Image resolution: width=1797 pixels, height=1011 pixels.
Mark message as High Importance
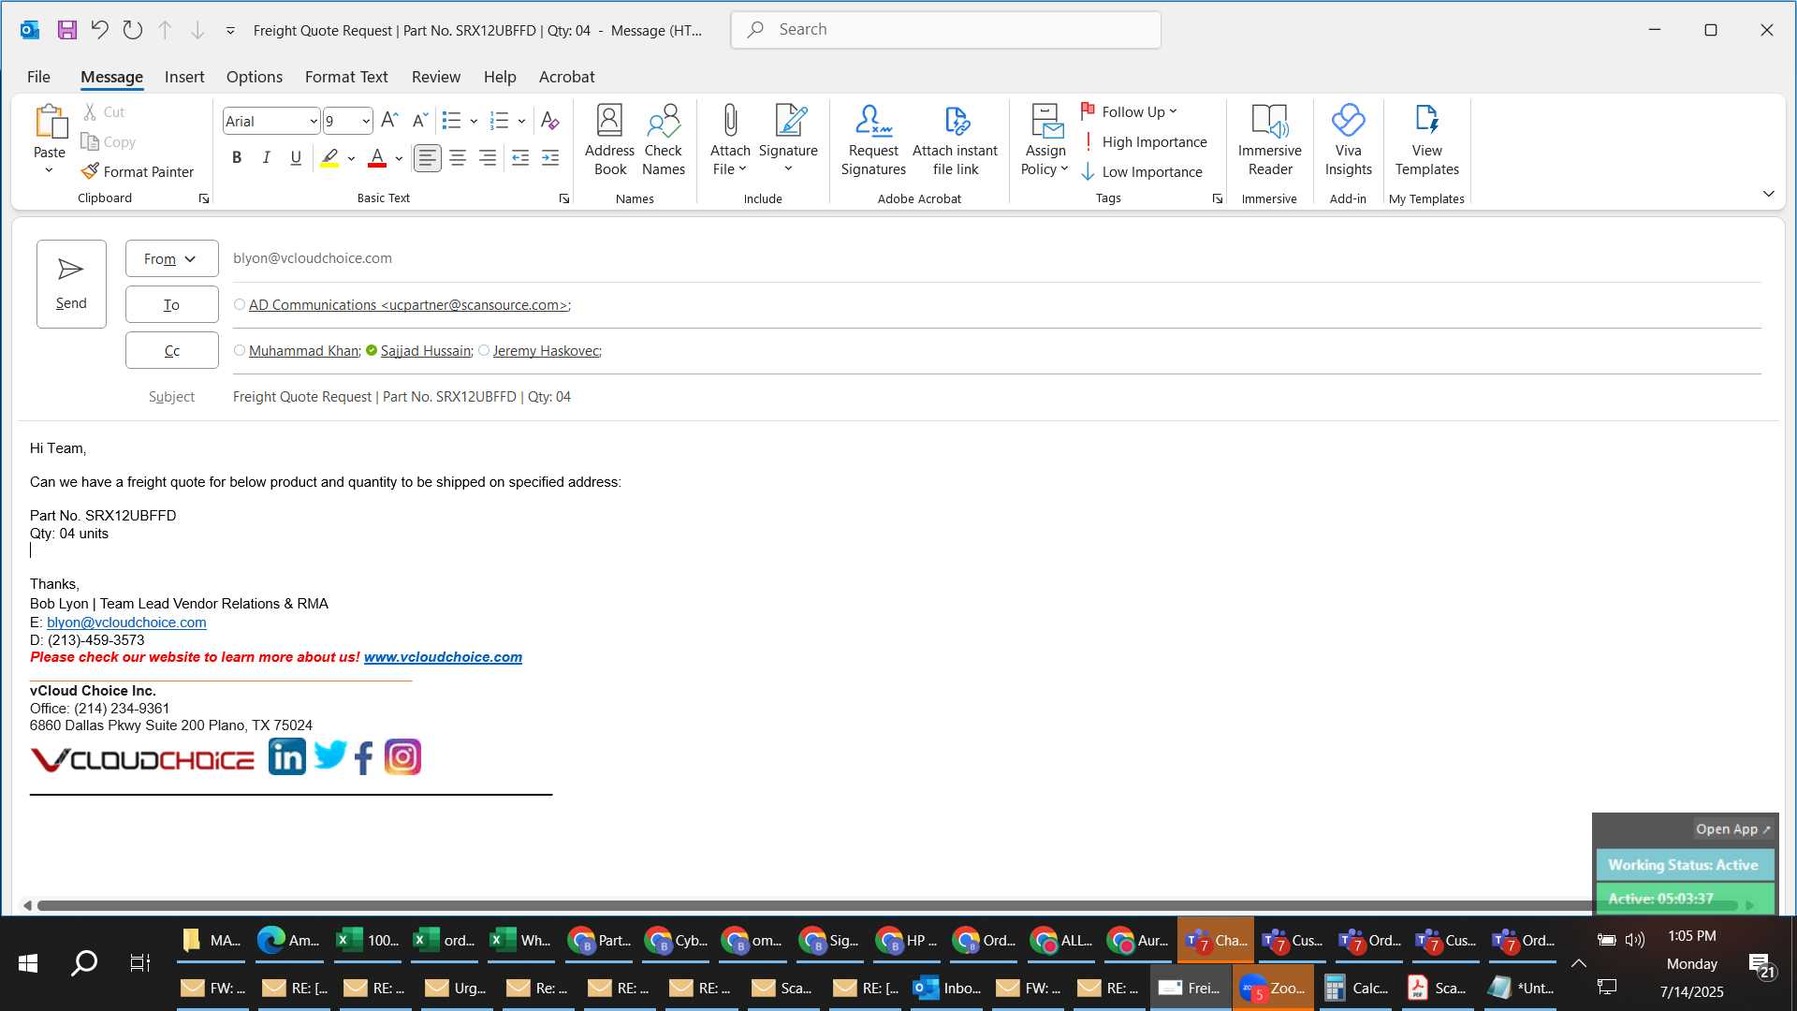pos(1144,142)
